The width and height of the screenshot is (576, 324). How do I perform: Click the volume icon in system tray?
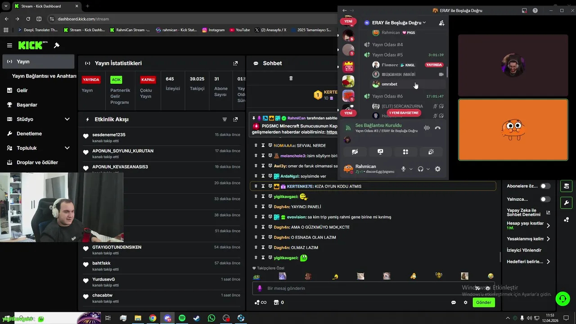click(529, 318)
